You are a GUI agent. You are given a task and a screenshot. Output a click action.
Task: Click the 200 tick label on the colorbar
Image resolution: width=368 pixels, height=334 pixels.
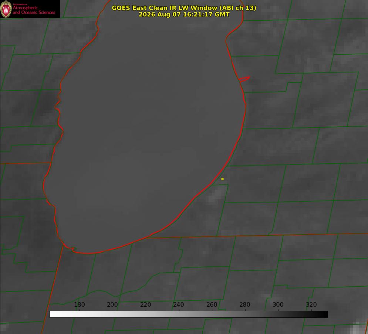click(112, 304)
